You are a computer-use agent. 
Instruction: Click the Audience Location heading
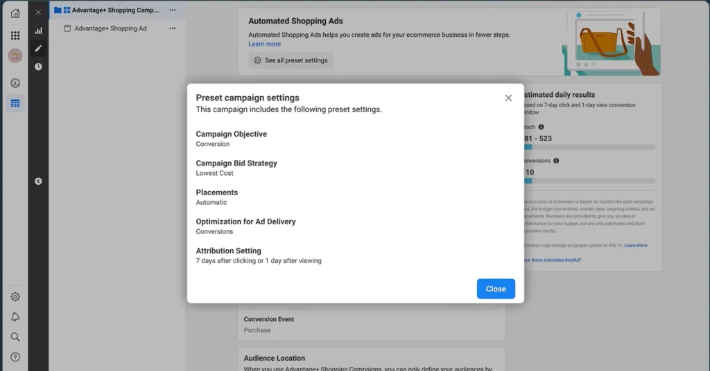coord(275,358)
